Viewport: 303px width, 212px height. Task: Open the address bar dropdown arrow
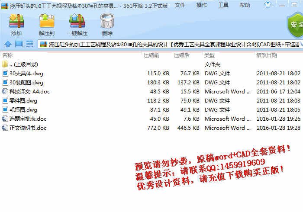click(301, 45)
